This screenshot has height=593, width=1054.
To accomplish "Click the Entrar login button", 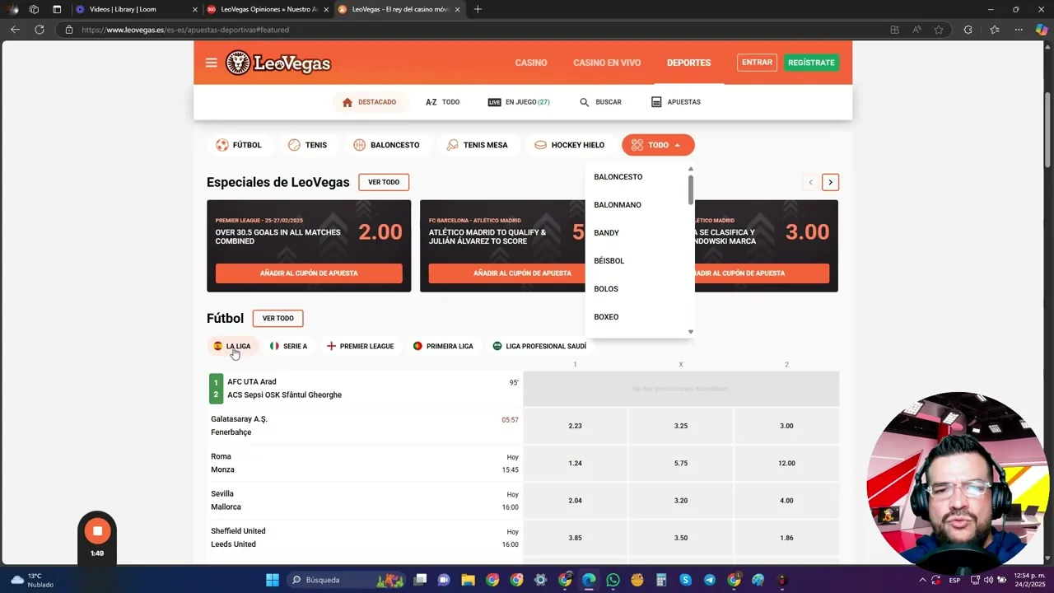I will [x=757, y=63].
